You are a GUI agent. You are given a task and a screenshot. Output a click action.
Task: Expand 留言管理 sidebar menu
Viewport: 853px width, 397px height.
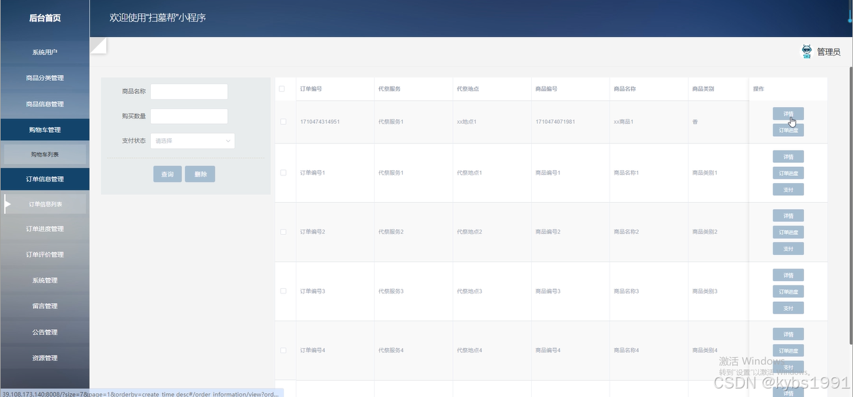point(45,306)
